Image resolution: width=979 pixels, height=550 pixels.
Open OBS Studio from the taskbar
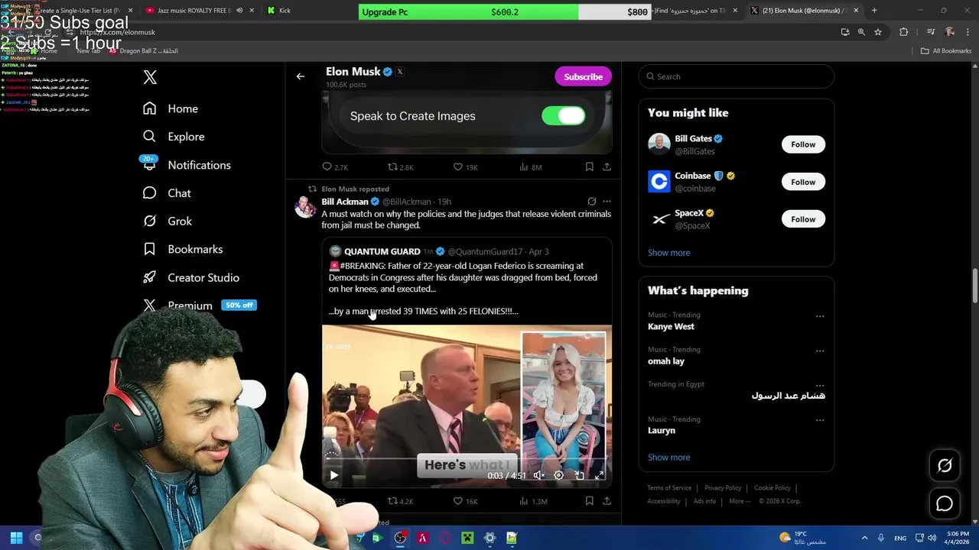[x=400, y=539]
